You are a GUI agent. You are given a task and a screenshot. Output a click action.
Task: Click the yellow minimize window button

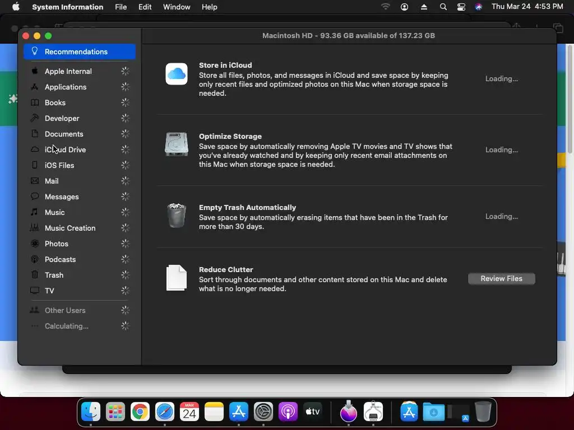pyautogui.click(x=36, y=36)
